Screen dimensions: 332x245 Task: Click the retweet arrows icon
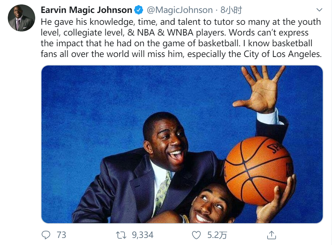121,235
